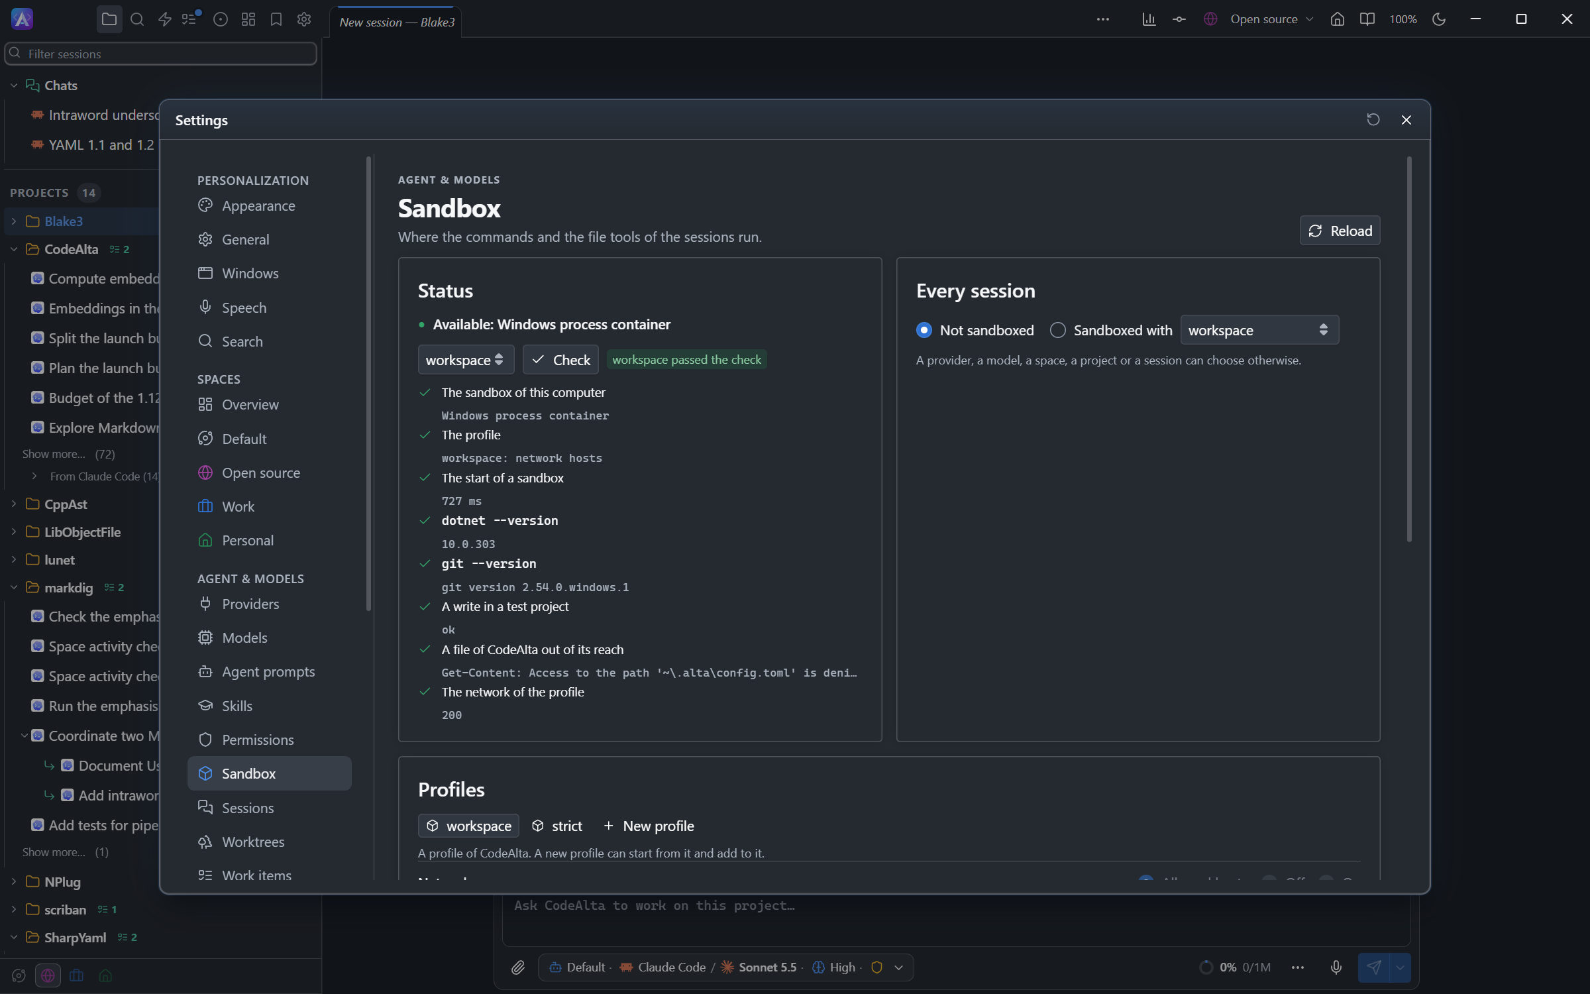Click Show more (72) link
This screenshot has width=1590, height=994.
pos(68,454)
